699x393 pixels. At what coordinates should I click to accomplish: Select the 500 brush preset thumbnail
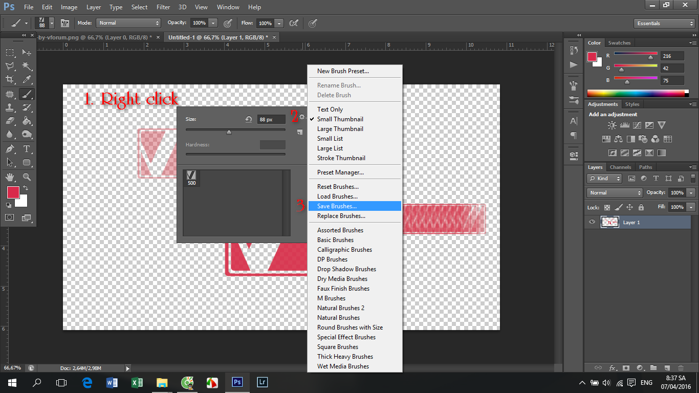[x=191, y=178]
